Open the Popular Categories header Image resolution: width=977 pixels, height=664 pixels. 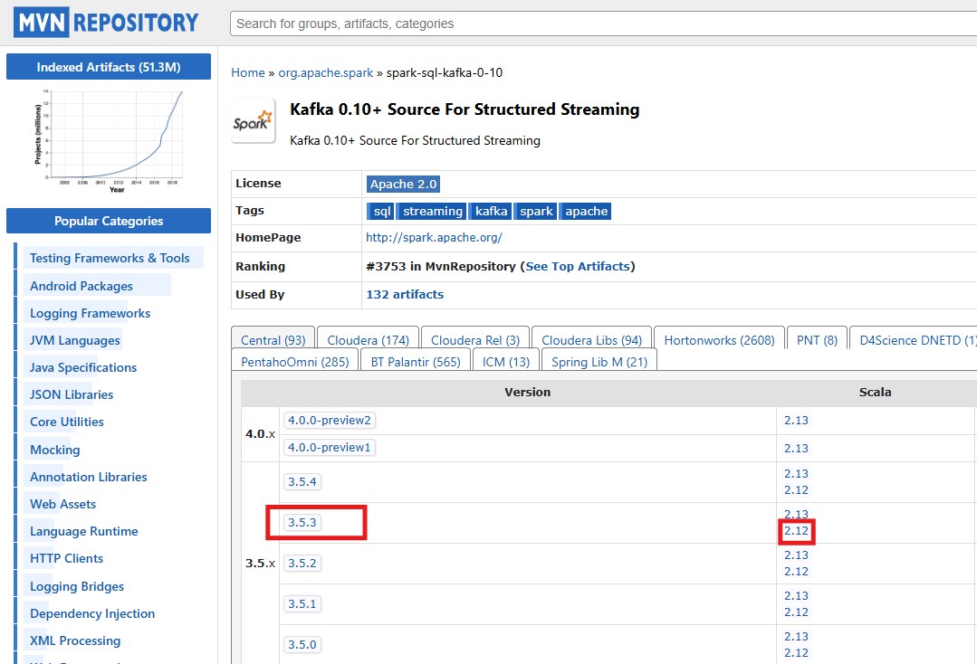(x=109, y=221)
